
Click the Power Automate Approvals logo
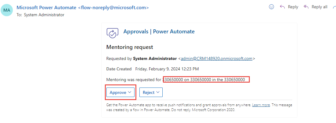(112, 32)
